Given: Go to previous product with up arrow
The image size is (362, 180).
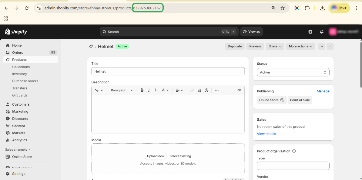Looking at the screenshot, I should [x=322, y=46].
